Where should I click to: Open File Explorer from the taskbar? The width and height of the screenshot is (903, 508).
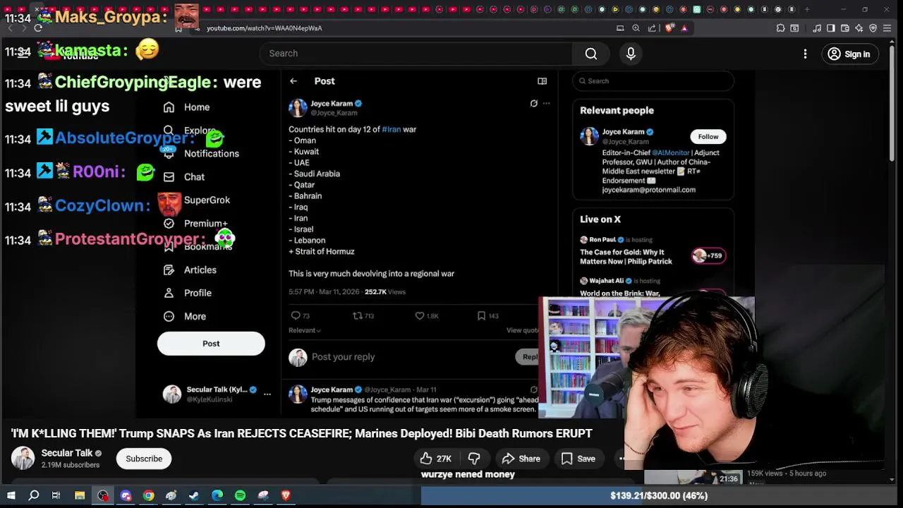click(80, 495)
